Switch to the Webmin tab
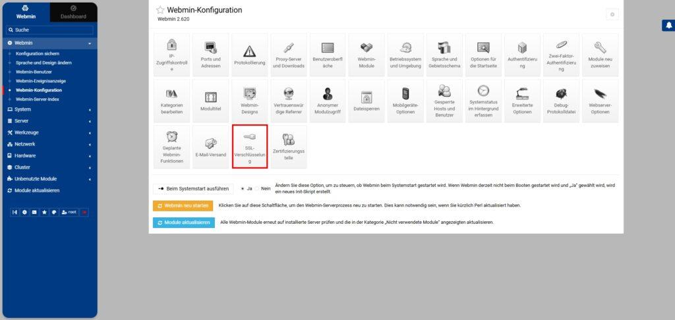This screenshot has width=675, height=320. [x=26, y=13]
